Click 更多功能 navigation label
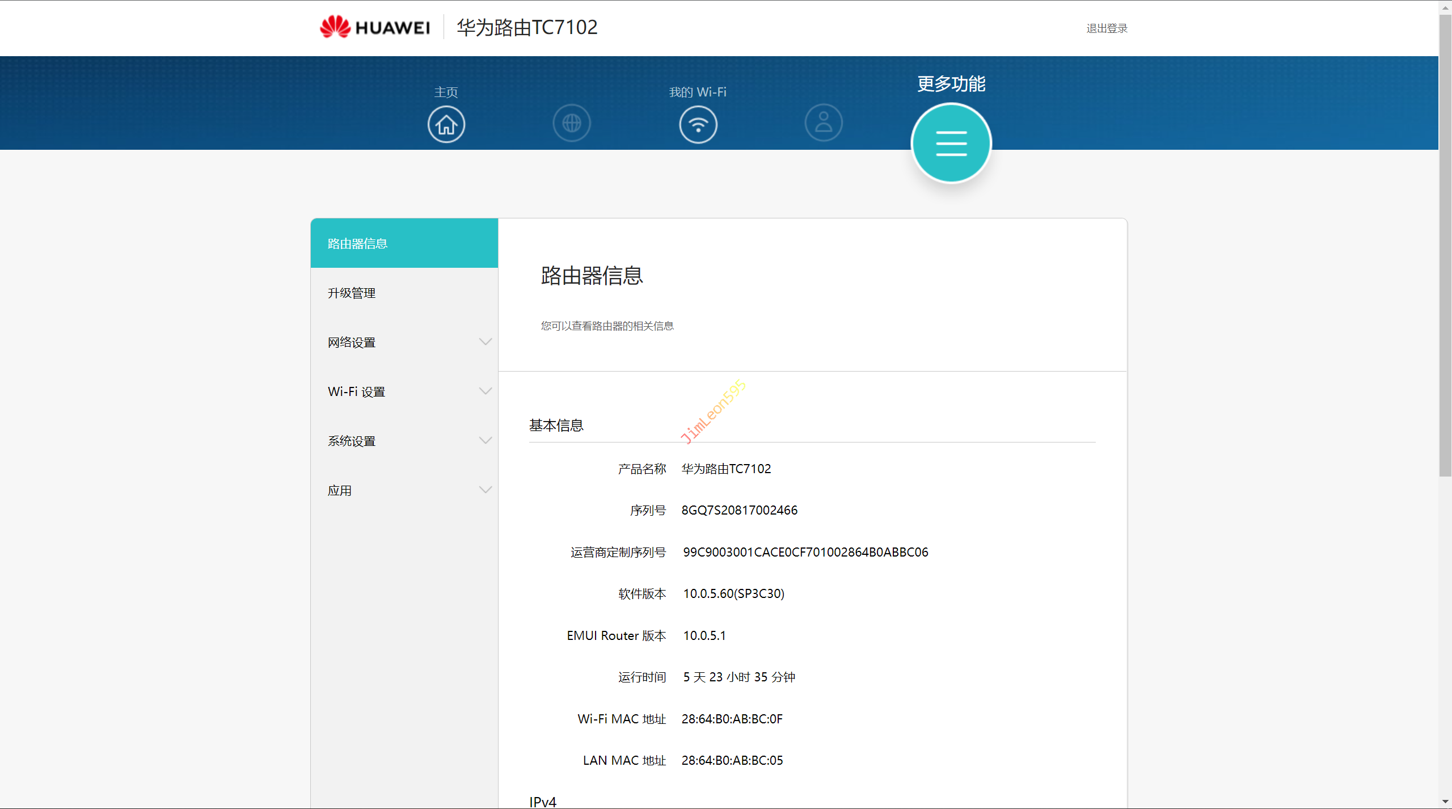The height and width of the screenshot is (809, 1452). pyautogui.click(x=951, y=83)
